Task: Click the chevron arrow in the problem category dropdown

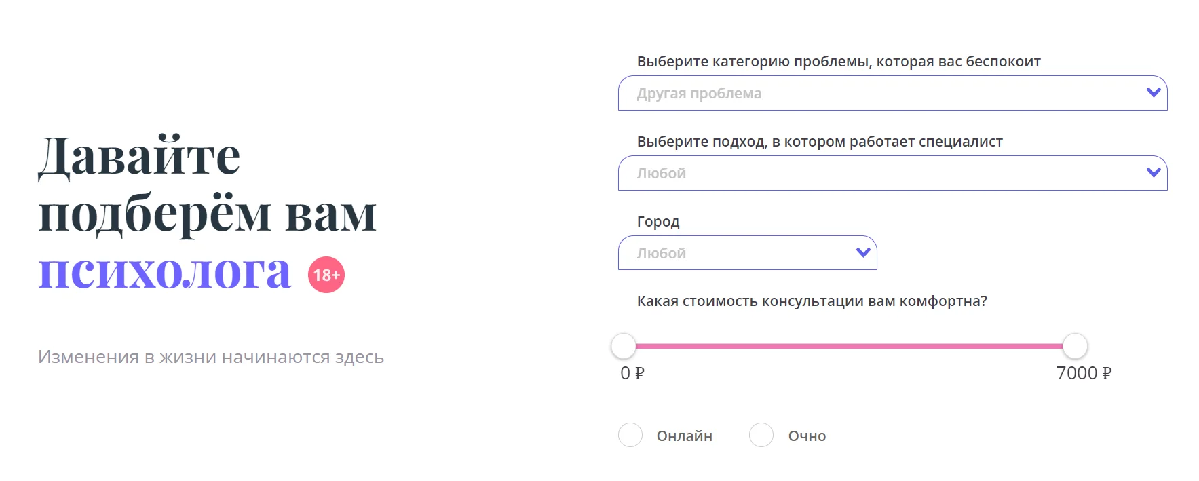Action: 1153,92
